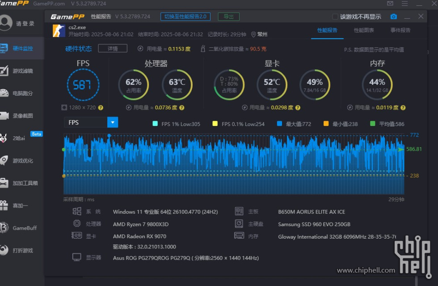Click the cyan FPS 1% Low legend swatch
Screen dimensions: 438x286
click(155, 123)
